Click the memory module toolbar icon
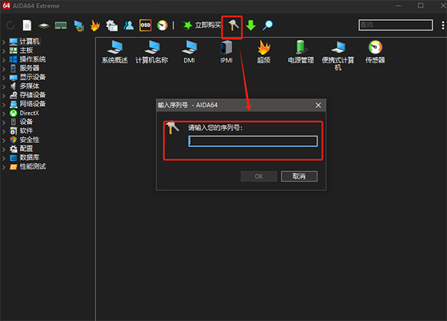This screenshot has width=447, height=321. point(61,25)
